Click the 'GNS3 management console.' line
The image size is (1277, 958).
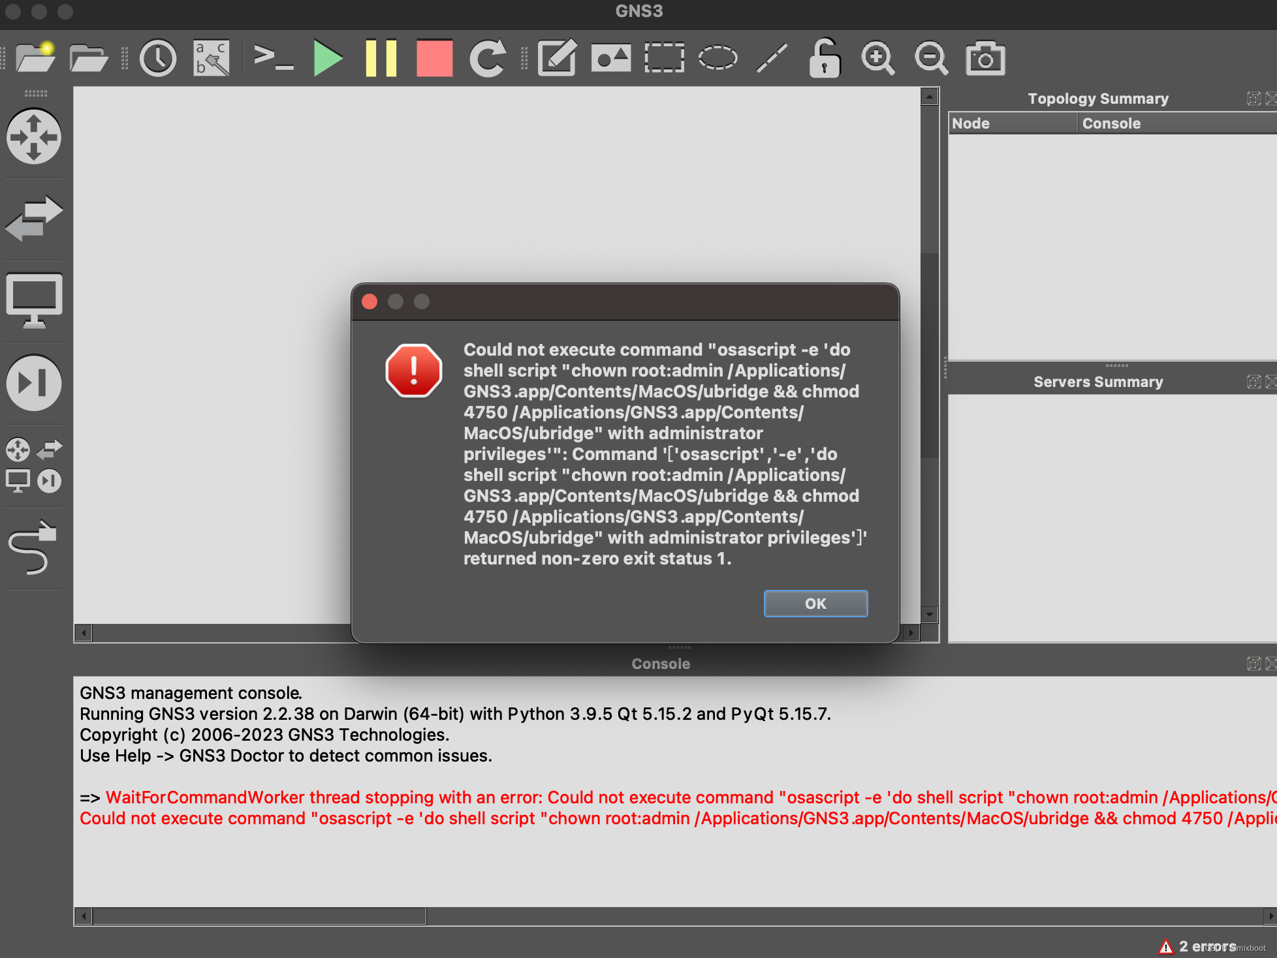pyautogui.click(x=191, y=693)
